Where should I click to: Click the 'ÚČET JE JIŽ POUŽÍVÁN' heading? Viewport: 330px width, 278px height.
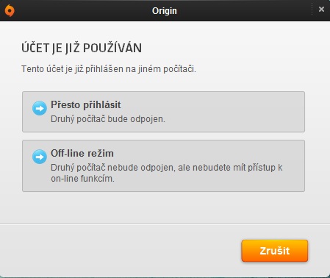tap(82, 48)
